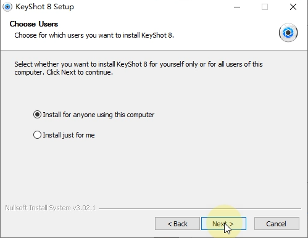Click the KeyShot icon in the title bar
The height and width of the screenshot is (238, 308).
7,7
